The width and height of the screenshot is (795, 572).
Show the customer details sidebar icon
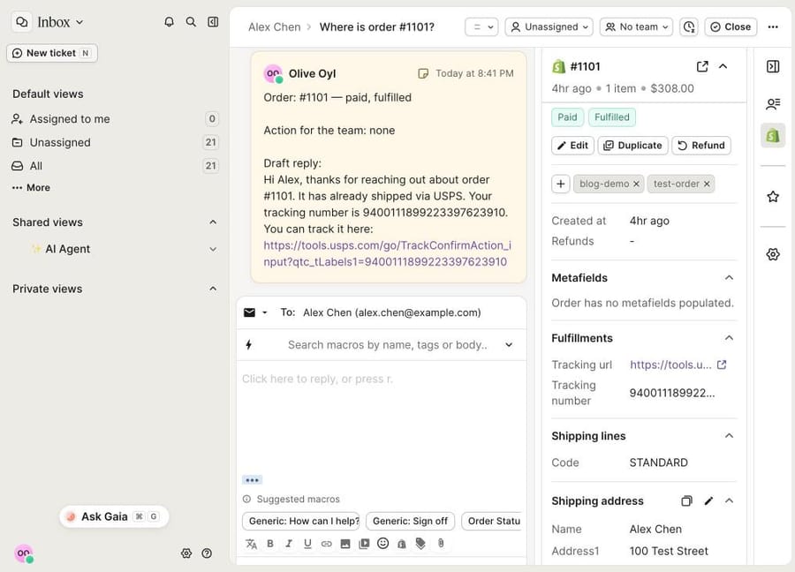point(773,104)
